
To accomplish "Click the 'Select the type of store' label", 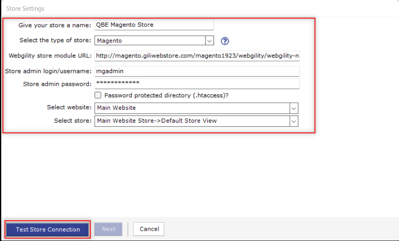I will coord(55,40).
